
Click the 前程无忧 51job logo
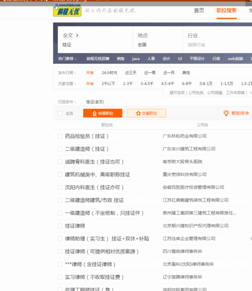tap(67, 10)
